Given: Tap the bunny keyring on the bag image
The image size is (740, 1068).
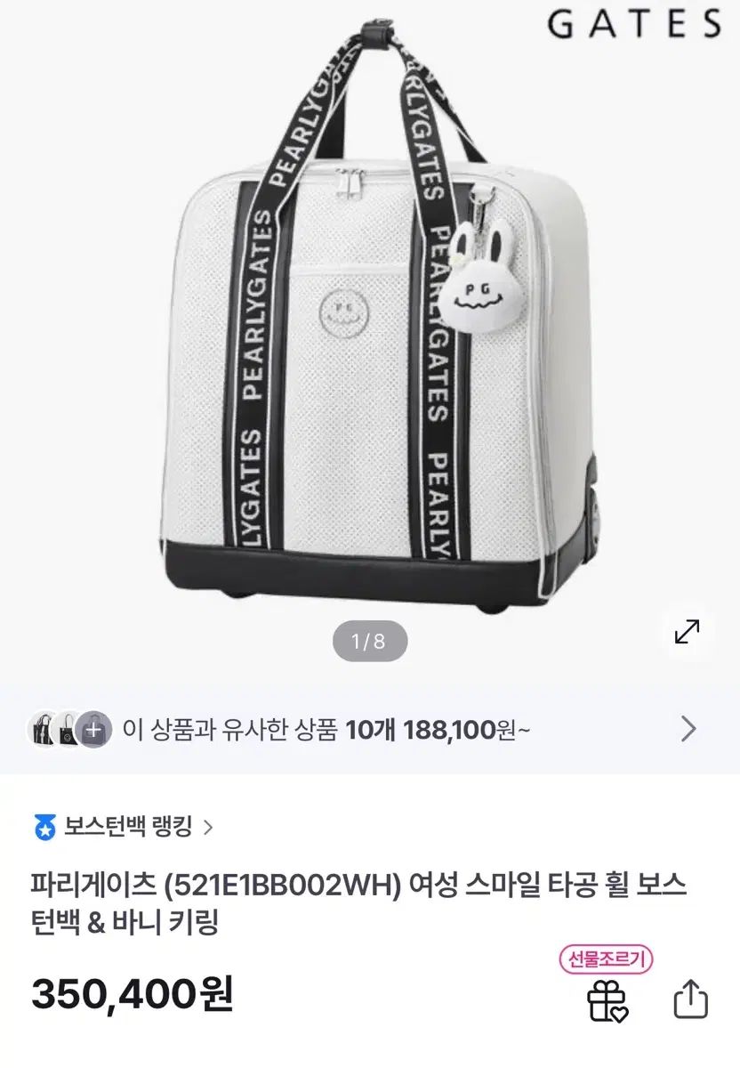Looking at the screenshot, I should point(474,282).
